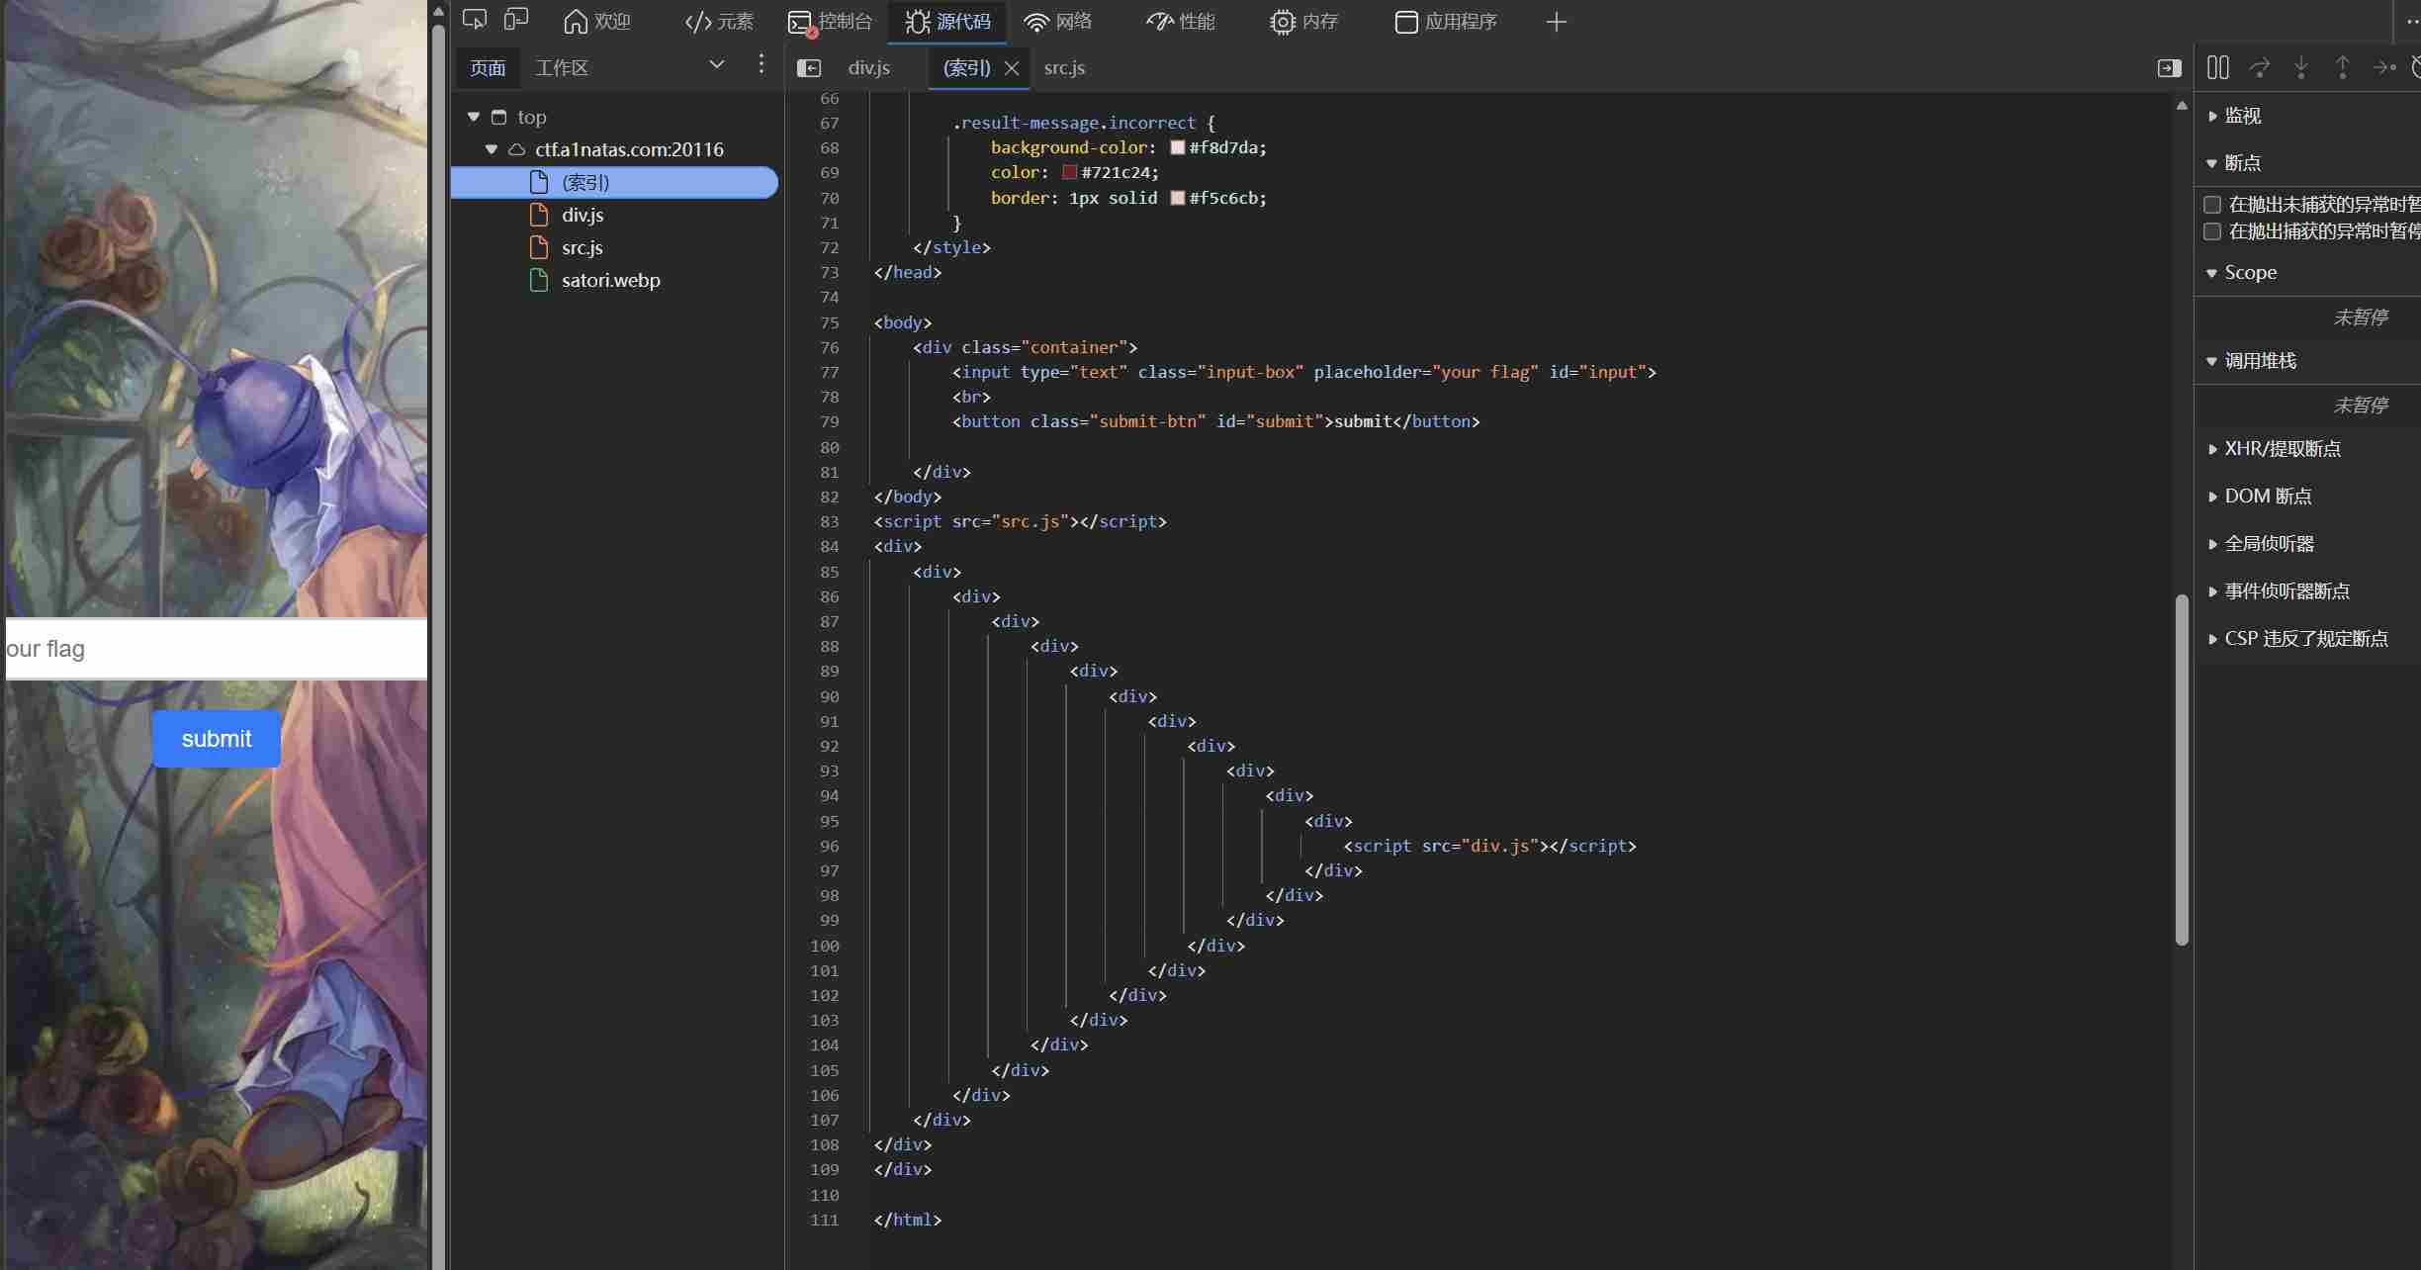Open the 网络 network tab
The image size is (2421, 1270).
tap(1057, 22)
